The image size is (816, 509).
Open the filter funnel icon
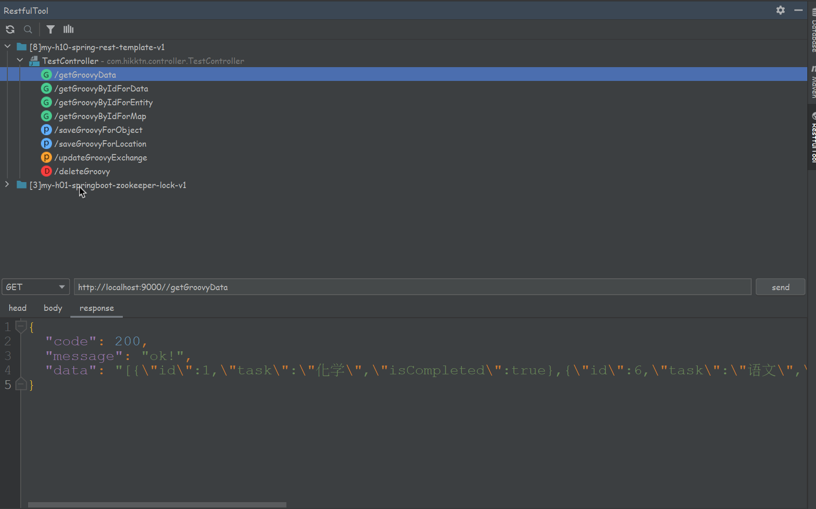click(51, 29)
